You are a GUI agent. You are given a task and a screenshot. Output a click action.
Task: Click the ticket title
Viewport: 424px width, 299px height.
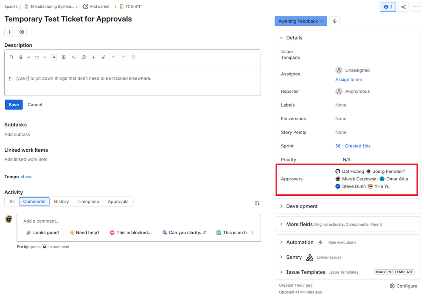pyautogui.click(x=68, y=19)
